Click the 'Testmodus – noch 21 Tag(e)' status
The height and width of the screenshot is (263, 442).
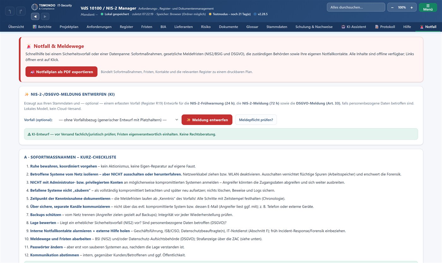point(230,14)
